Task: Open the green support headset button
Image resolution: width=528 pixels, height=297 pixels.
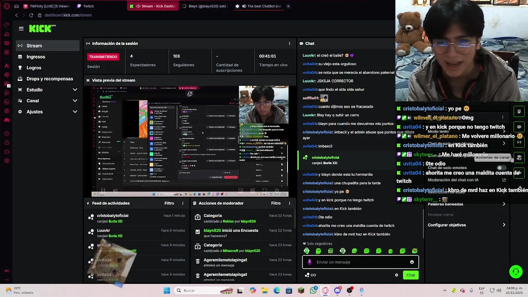Action: pos(516,271)
